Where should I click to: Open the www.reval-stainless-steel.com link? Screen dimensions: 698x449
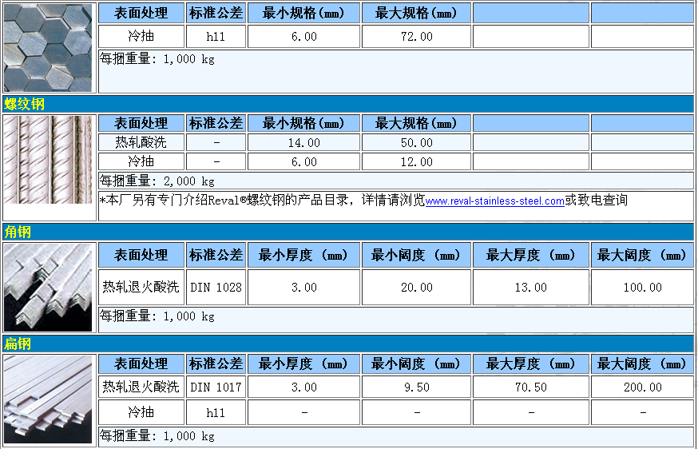tap(494, 201)
